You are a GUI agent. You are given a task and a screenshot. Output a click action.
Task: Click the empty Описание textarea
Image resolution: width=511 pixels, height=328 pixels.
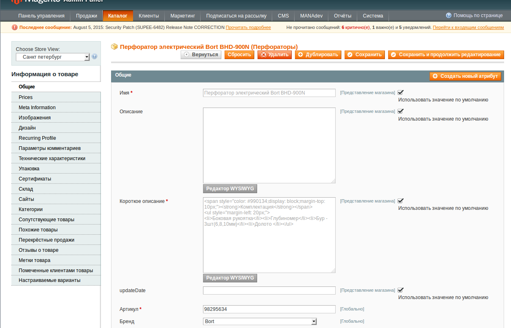[x=269, y=145]
